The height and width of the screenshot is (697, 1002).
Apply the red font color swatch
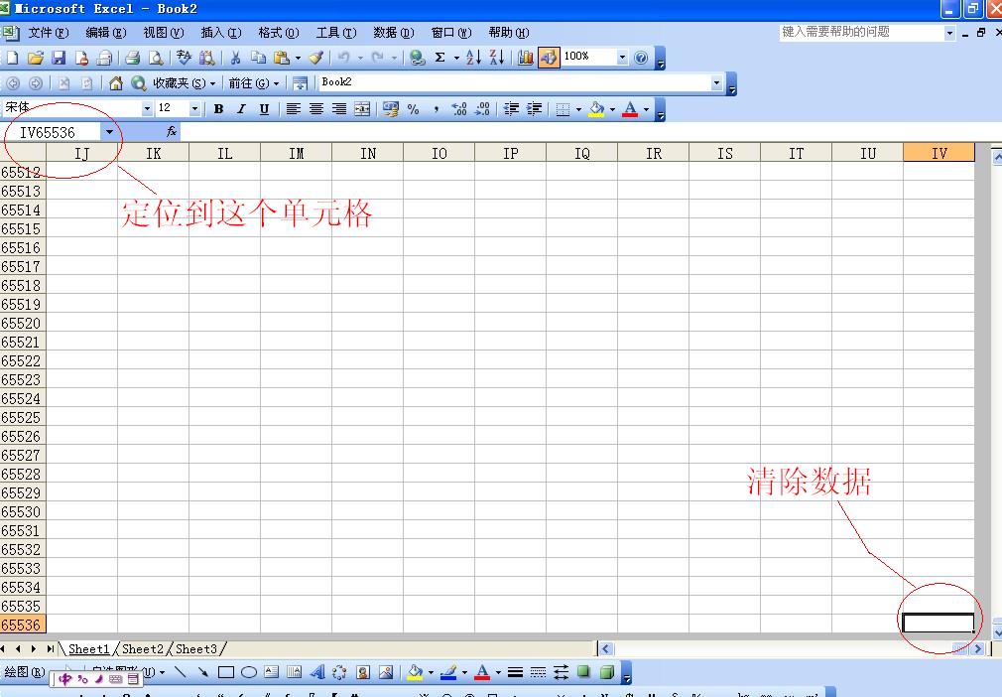coord(630,109)
